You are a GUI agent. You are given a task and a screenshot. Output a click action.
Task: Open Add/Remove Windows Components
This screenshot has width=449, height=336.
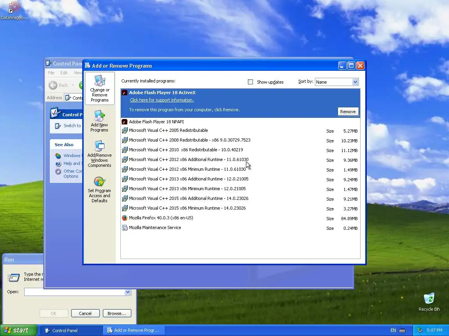coord(99,154)
